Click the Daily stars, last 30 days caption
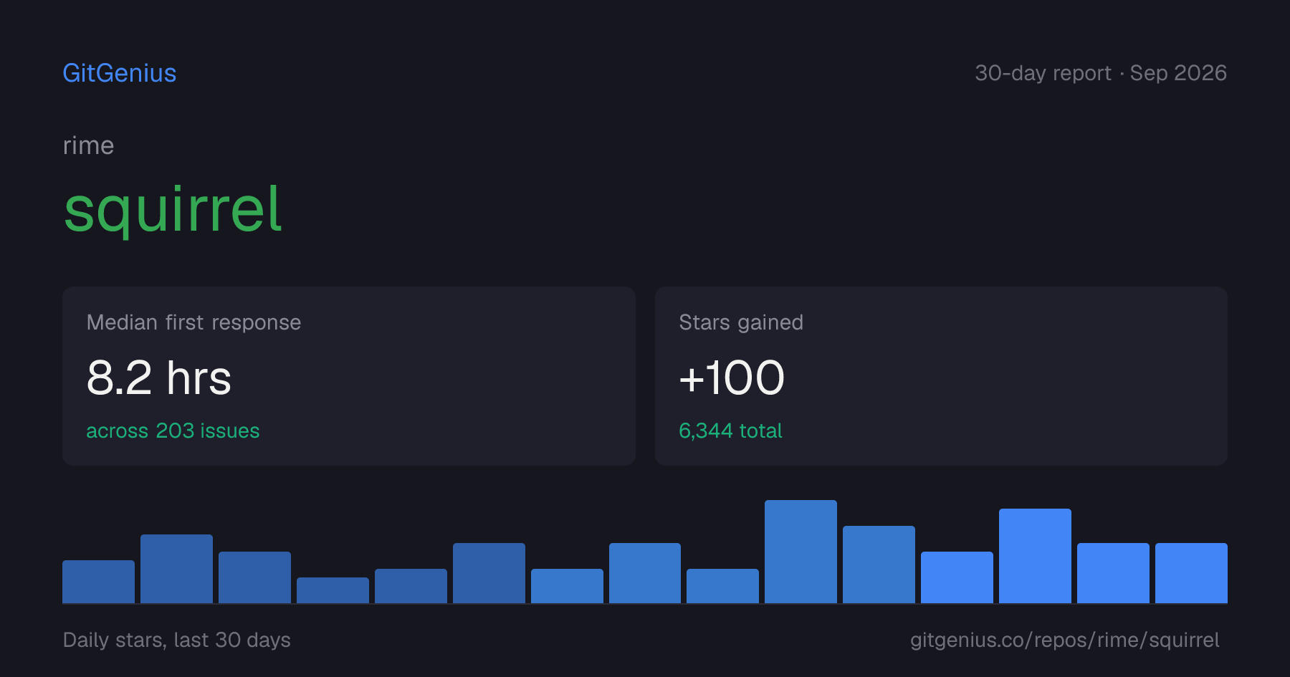The height and width of the screenshot is (677, 1290). click(177, 640)
